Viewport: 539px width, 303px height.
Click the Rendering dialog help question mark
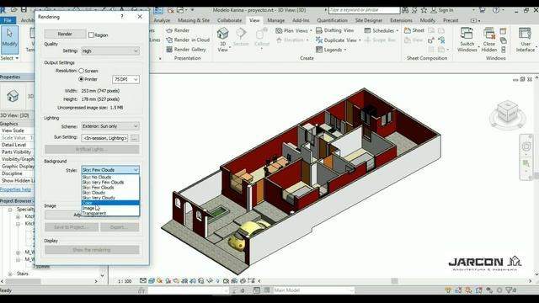(x=122, y=17)
